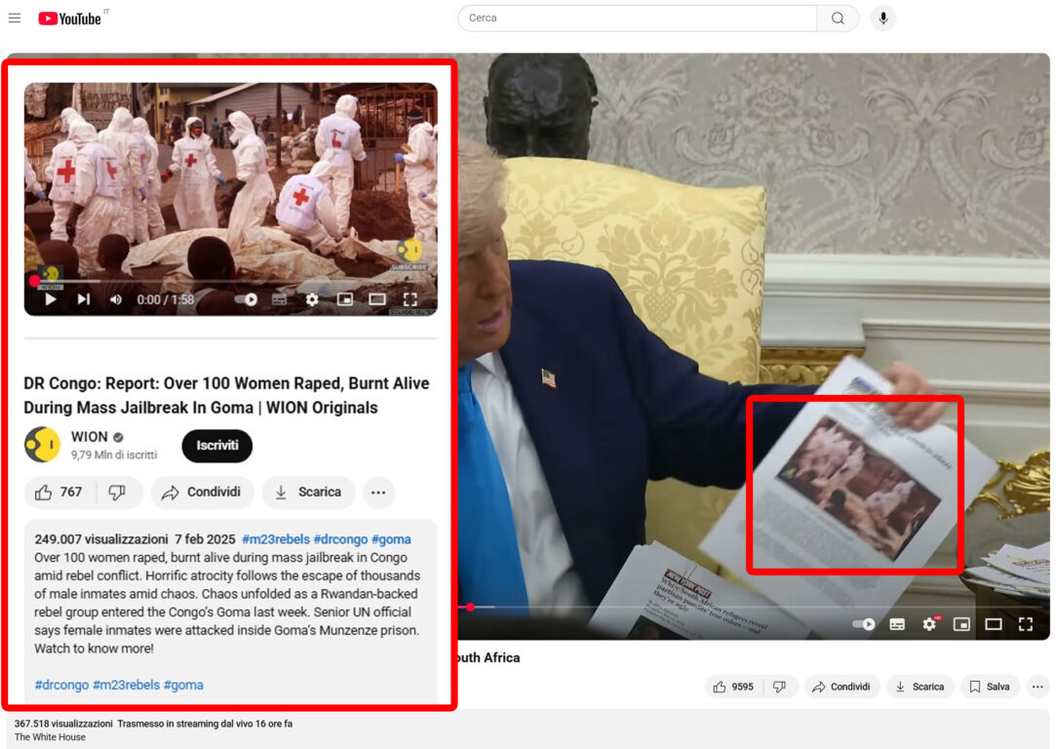Dislike the main video
Image resolution: width=1056 pixels, height=749 pixels.
pos(781,687)
